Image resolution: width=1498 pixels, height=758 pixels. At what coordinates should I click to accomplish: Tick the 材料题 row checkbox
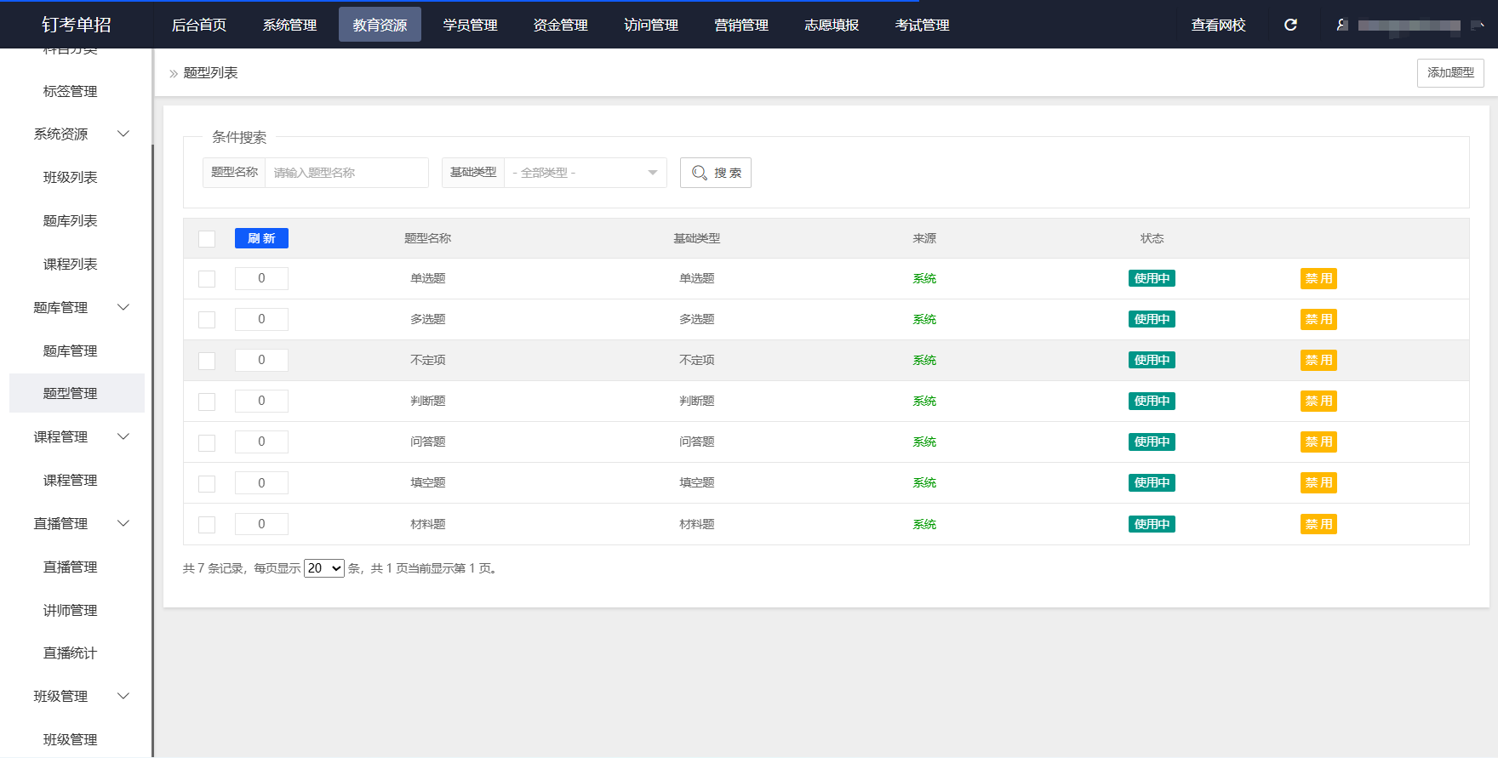[x=207, y=525]
